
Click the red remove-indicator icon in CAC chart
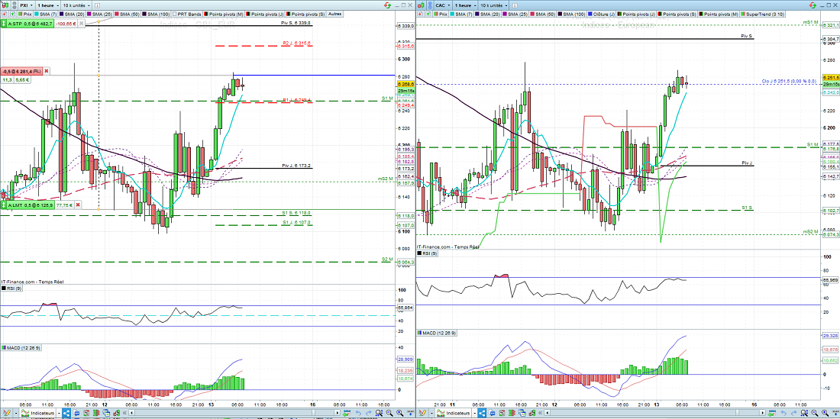pos(421,14)
